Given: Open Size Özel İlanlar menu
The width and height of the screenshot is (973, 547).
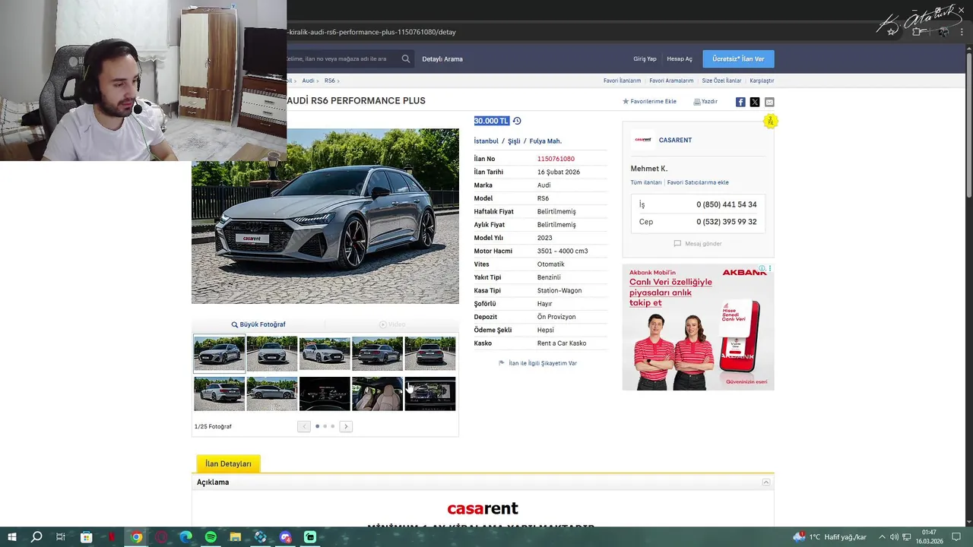Looking at the screenshot, I should click(721, 81).
